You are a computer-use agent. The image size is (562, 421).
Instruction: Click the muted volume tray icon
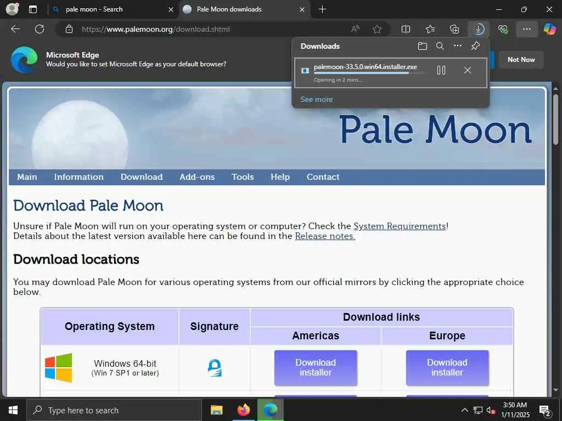click(x=491, y=410)
